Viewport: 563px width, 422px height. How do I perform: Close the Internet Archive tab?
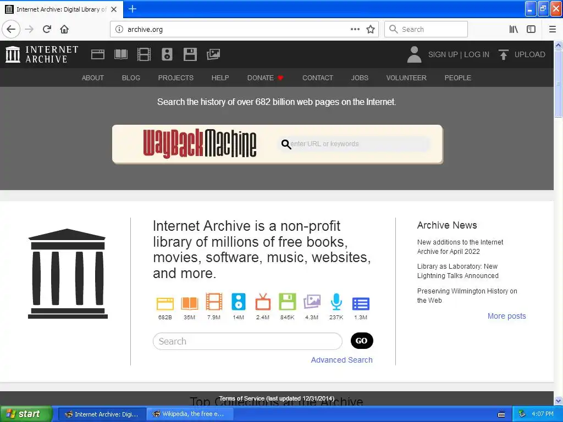pyautogui.click(x=114, y=9)
